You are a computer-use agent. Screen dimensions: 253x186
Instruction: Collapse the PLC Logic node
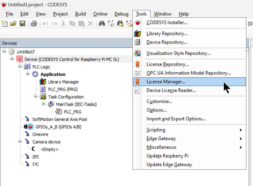[20, 66]
